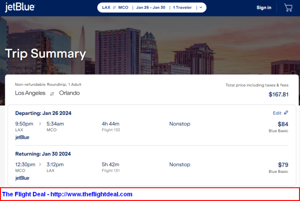This screenshot has height=201, width=300.
Task: Click the round-trip arrows between LAX and MCO
Action: coord(115,8)
